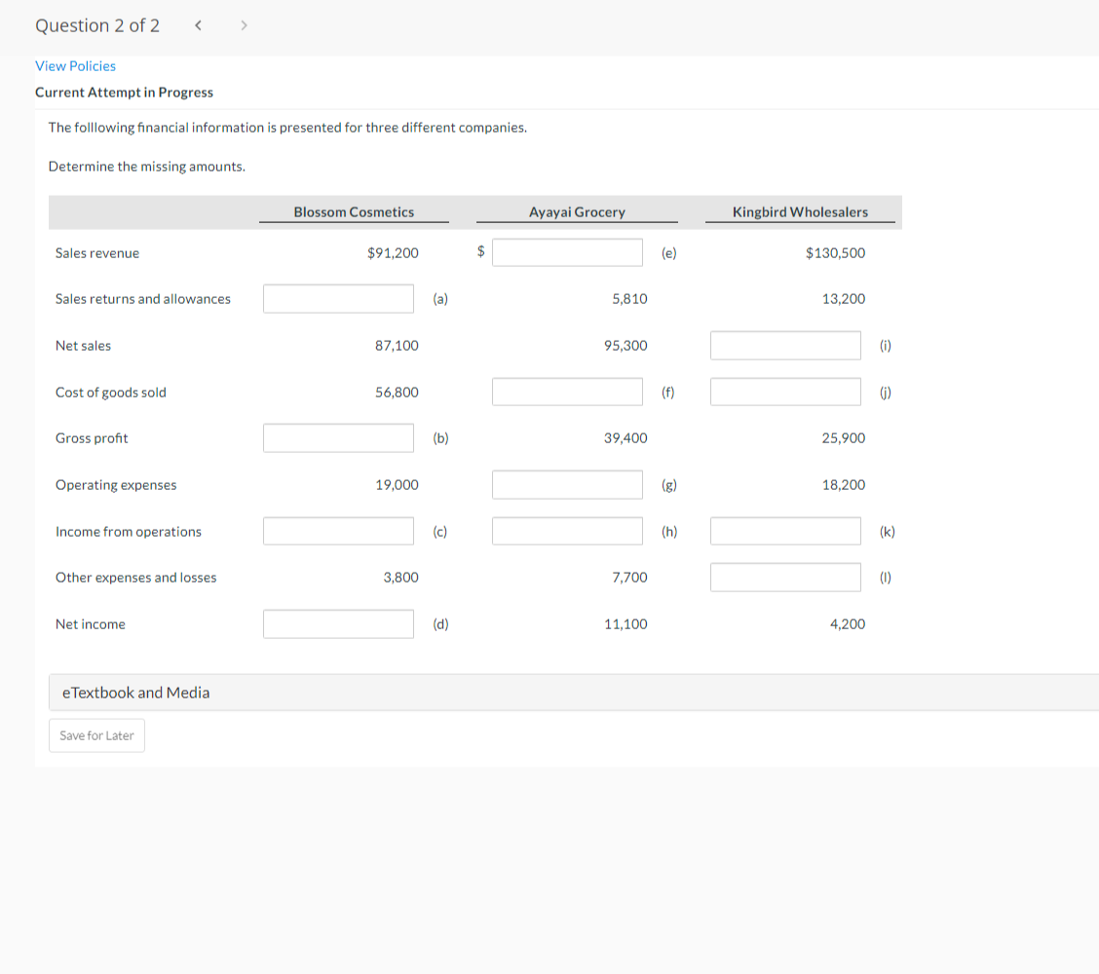This screenshot has width=1099, height=974.
Task: Click input field (a) for Sales returns and allowances
Action: point(338,298)
